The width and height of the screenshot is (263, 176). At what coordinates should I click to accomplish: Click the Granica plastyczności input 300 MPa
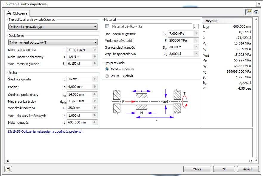(x=181, y=47)
